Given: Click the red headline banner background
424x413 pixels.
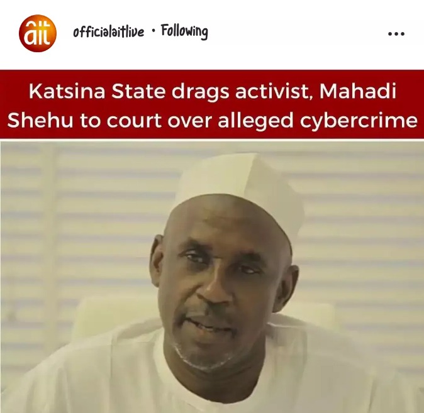Looking at the screenshot, I should click(212, 104).
